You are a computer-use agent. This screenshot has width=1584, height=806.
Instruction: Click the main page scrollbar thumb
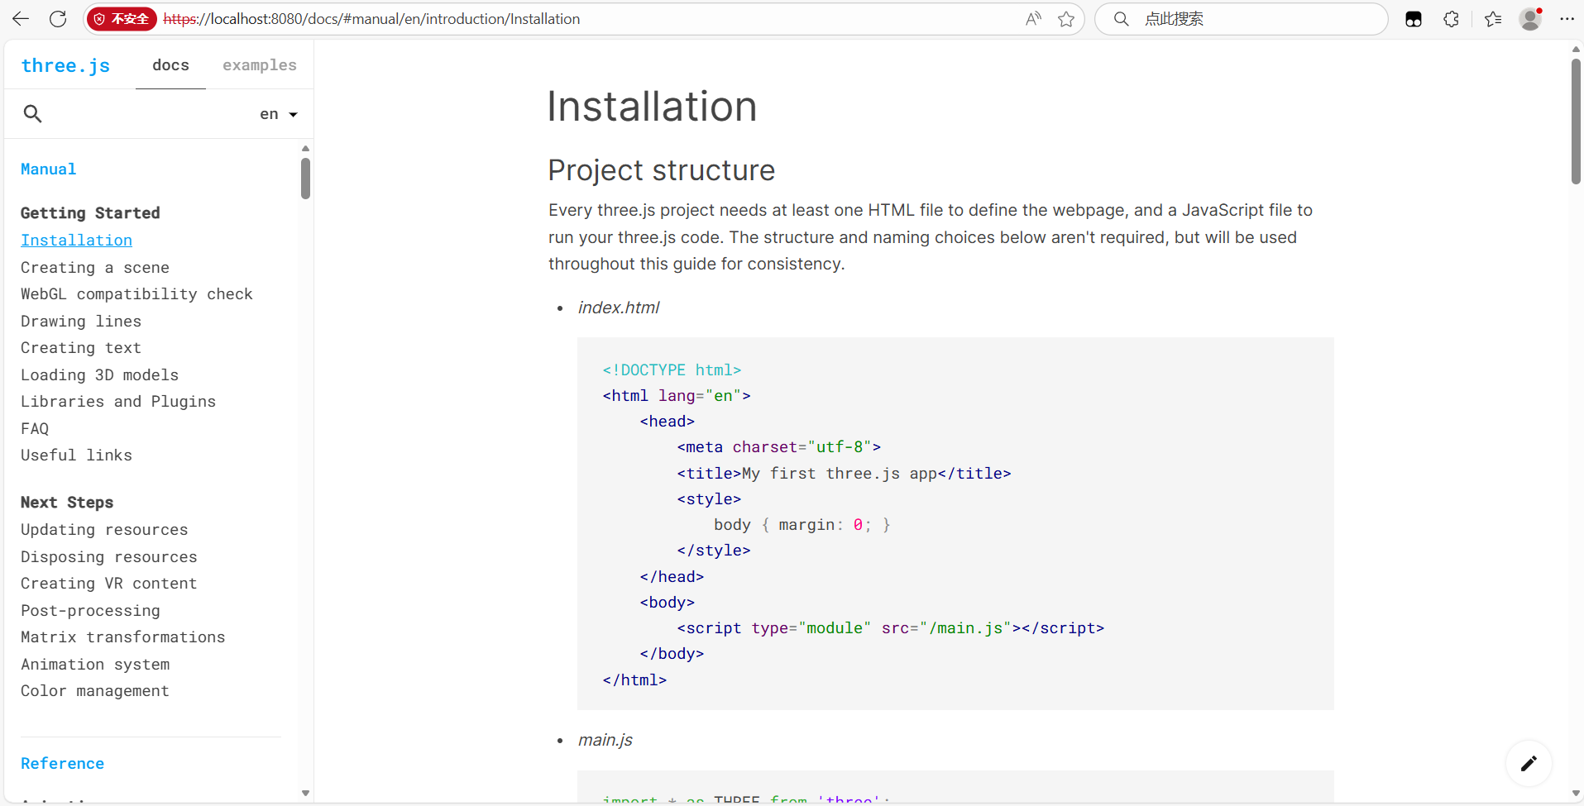[x=1576, y=121]
